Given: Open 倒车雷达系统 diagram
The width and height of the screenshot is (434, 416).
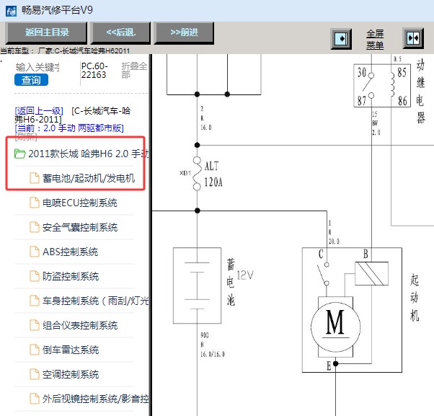Looking at the screenshot, I should (x=71, y=350).
